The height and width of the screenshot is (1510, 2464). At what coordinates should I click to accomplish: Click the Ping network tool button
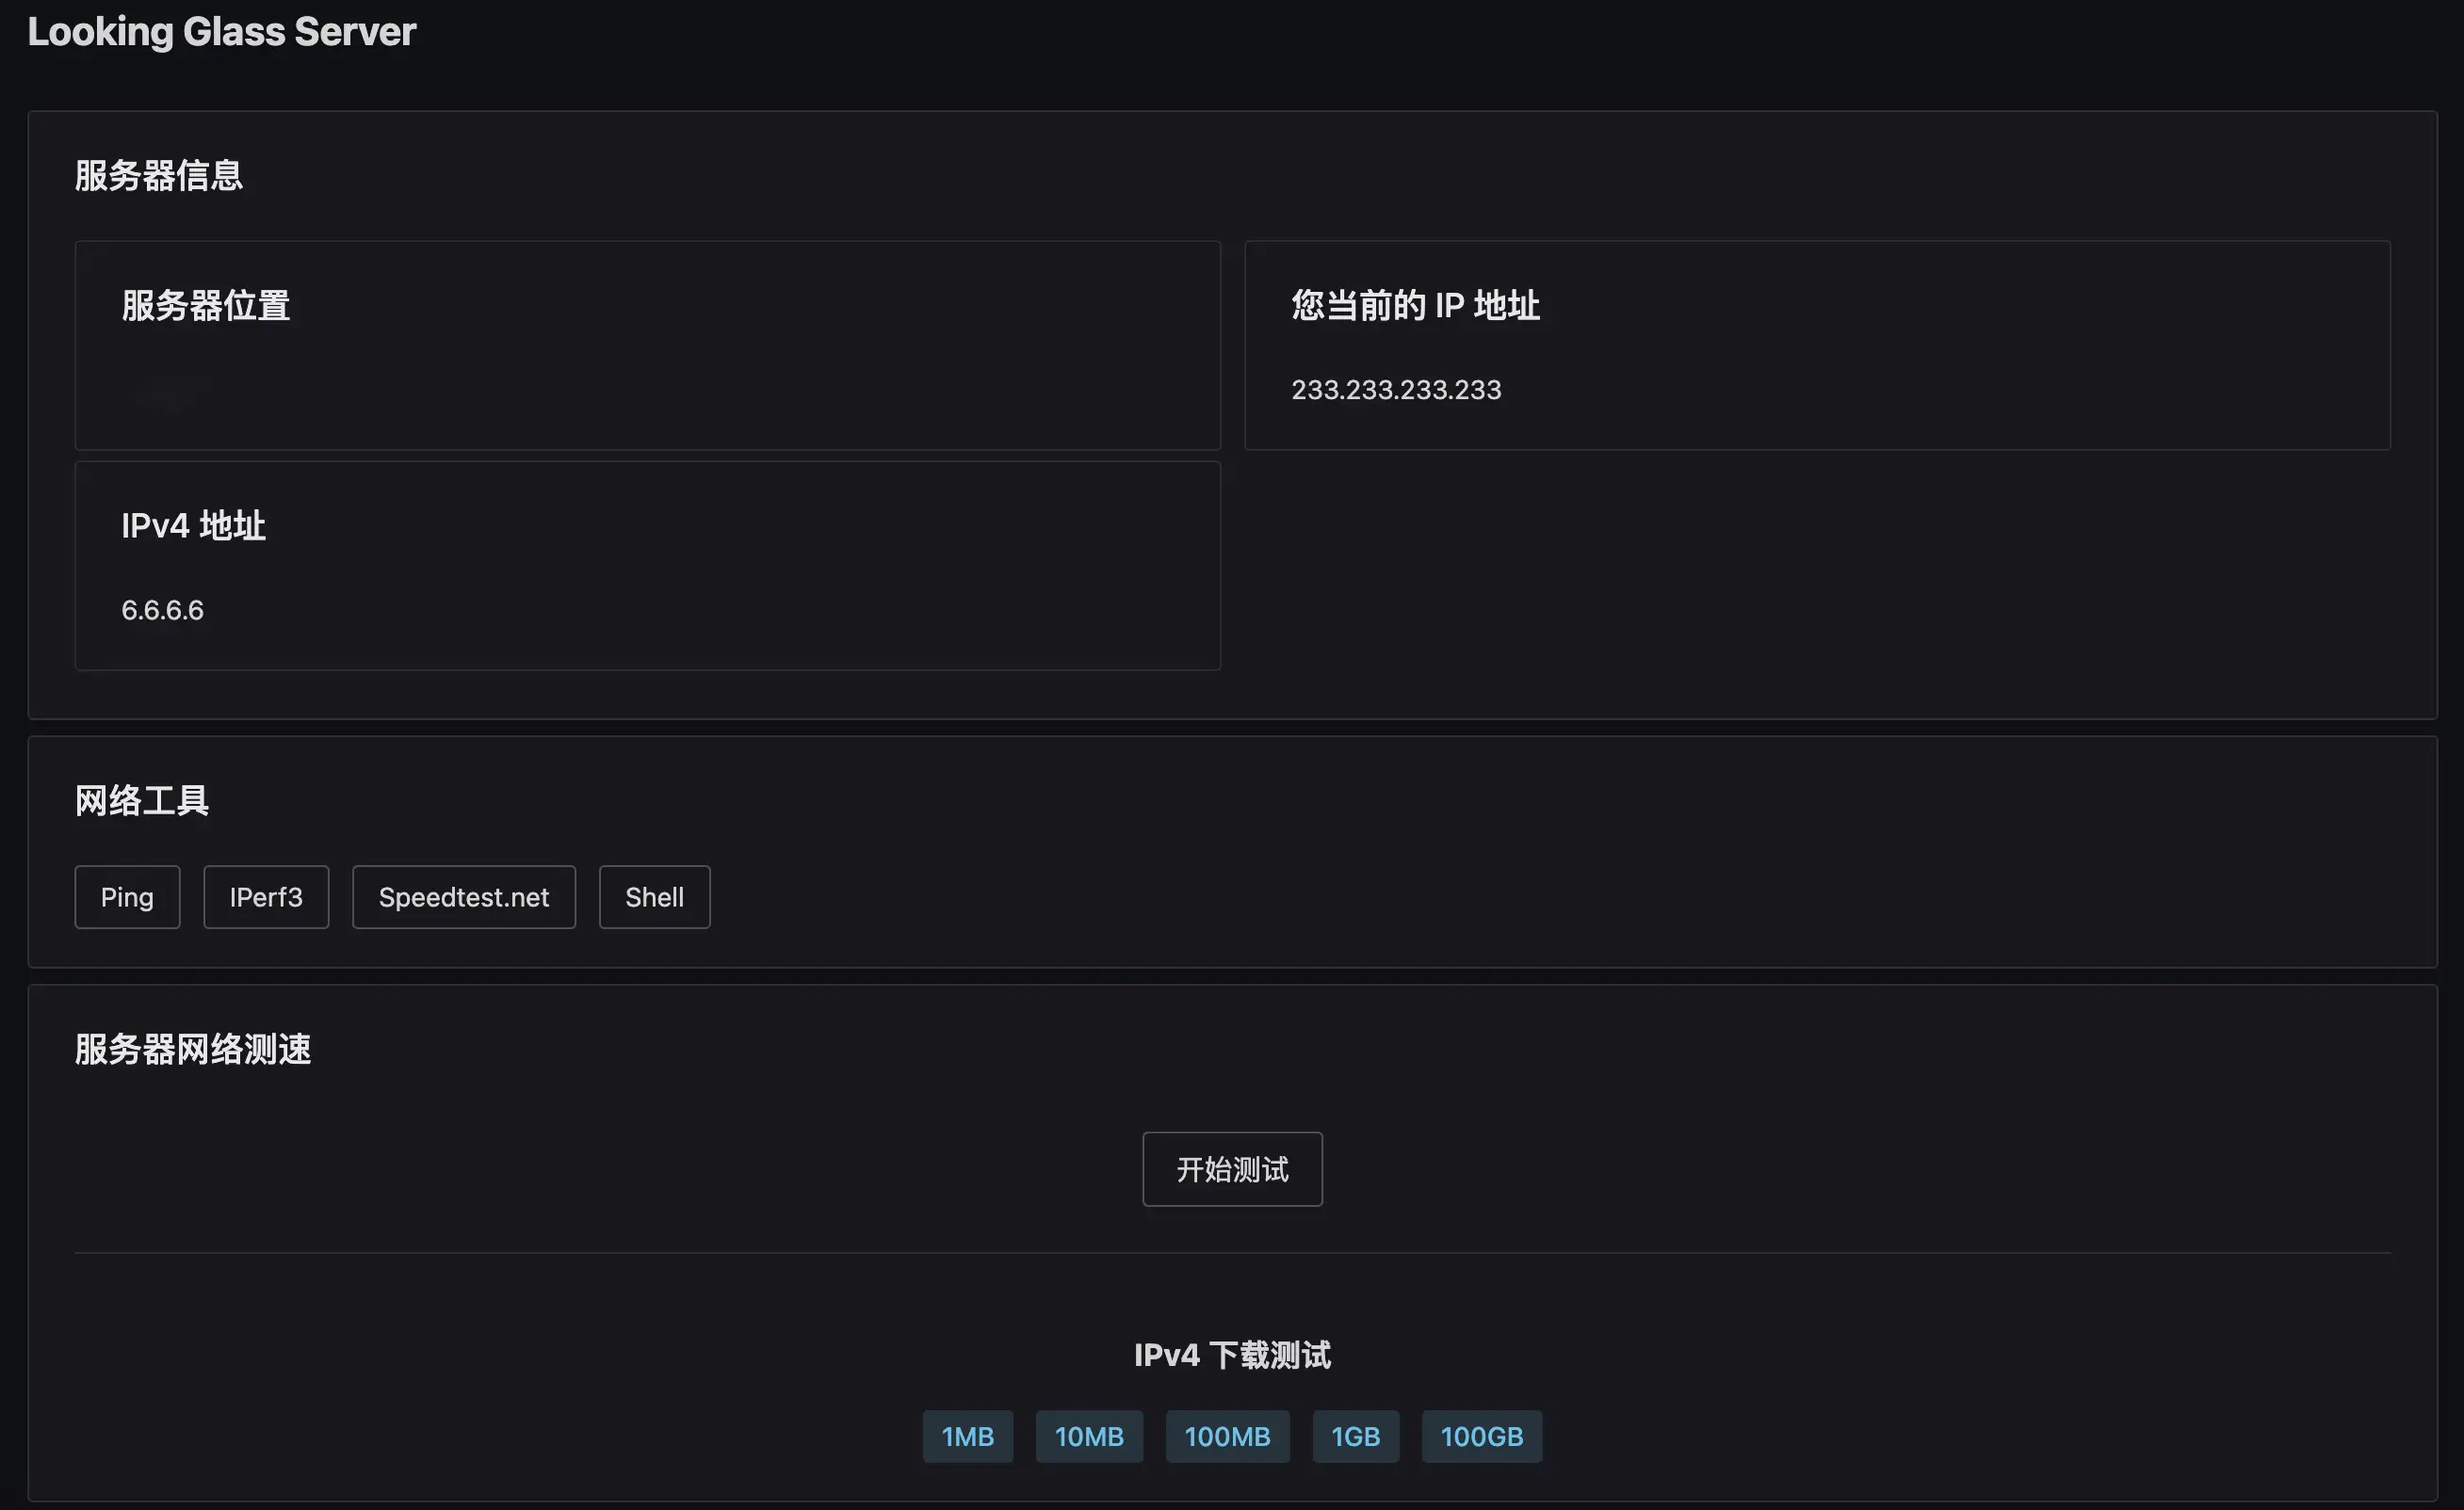click(x=125, y=897)
